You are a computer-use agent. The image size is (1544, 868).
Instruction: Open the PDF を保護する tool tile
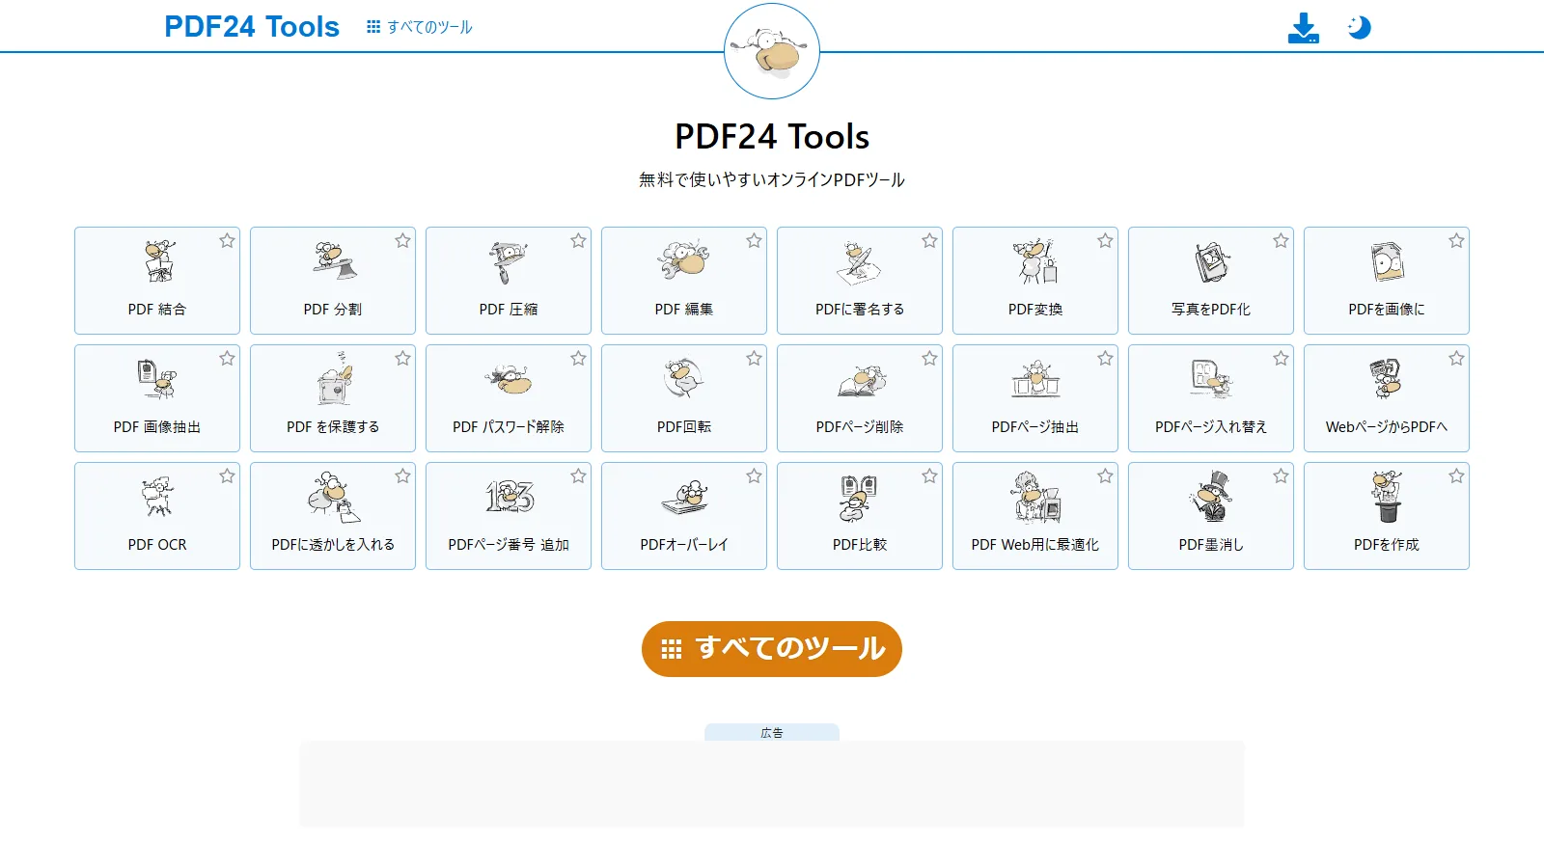coord(333,398)
